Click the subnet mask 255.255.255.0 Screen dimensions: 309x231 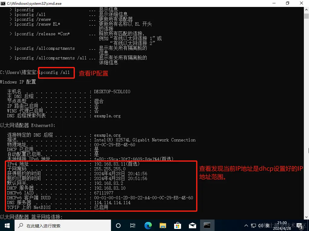(110, 169)
